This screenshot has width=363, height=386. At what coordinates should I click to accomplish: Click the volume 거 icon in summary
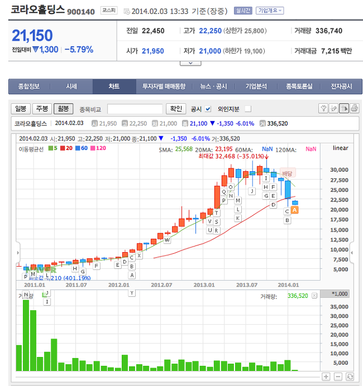pos(262,123)
